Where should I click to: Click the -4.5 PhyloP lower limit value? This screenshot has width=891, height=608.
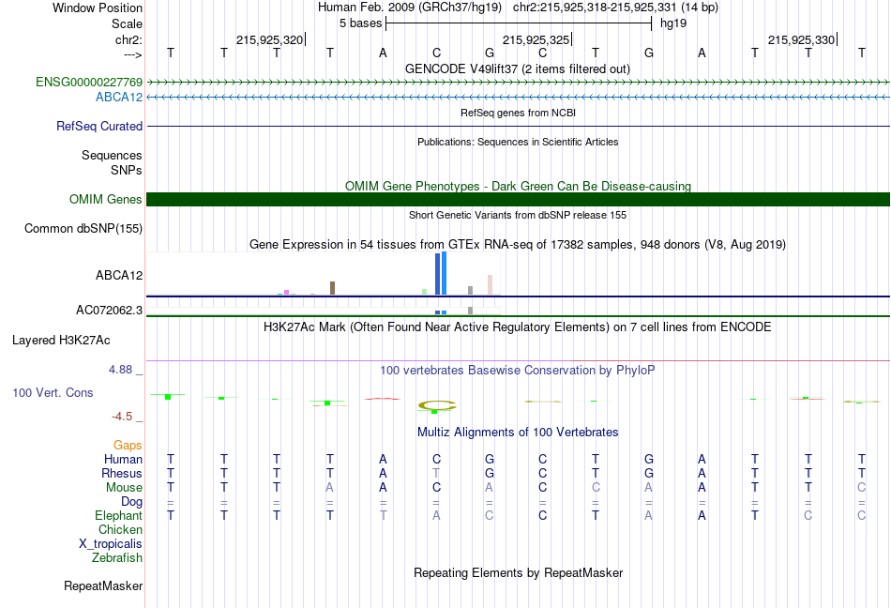[x=122, y=418]
